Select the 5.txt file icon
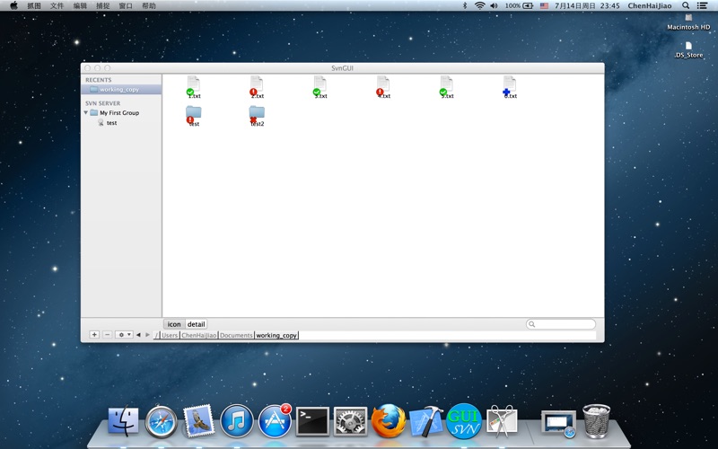Viewport: 718px width, 449px height. [446, 86]
